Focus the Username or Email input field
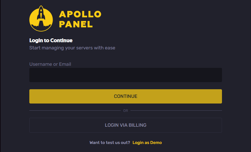Viewport: 251px width, 152px height. click(x=126, y=75)
